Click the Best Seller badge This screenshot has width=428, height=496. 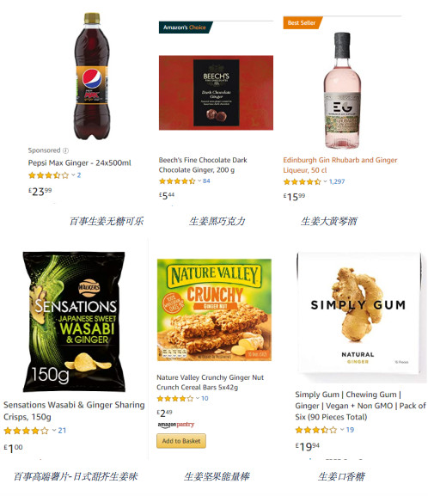click(303, 22)
